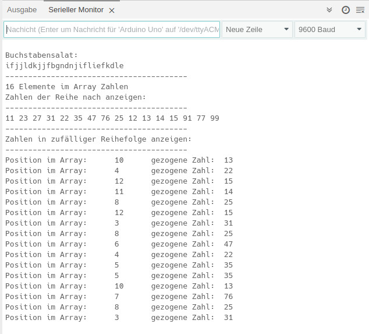Click the random letter string ifjjldkjjfbgndnjifliefkdle
369x334 pixels.
tap(65, 66)
